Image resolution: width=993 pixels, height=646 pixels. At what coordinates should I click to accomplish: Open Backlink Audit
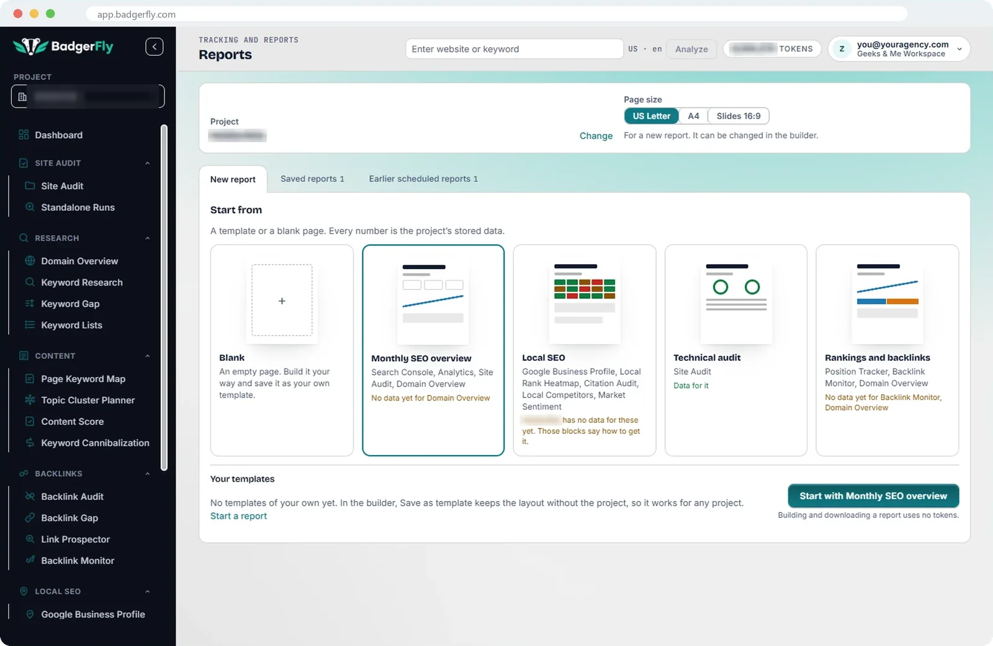72,497
